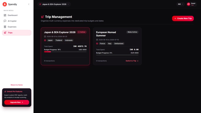Screen dimensions: 201x113
Task: Click the arrow icon in Upgrade Now
Action: click(22, 102)
